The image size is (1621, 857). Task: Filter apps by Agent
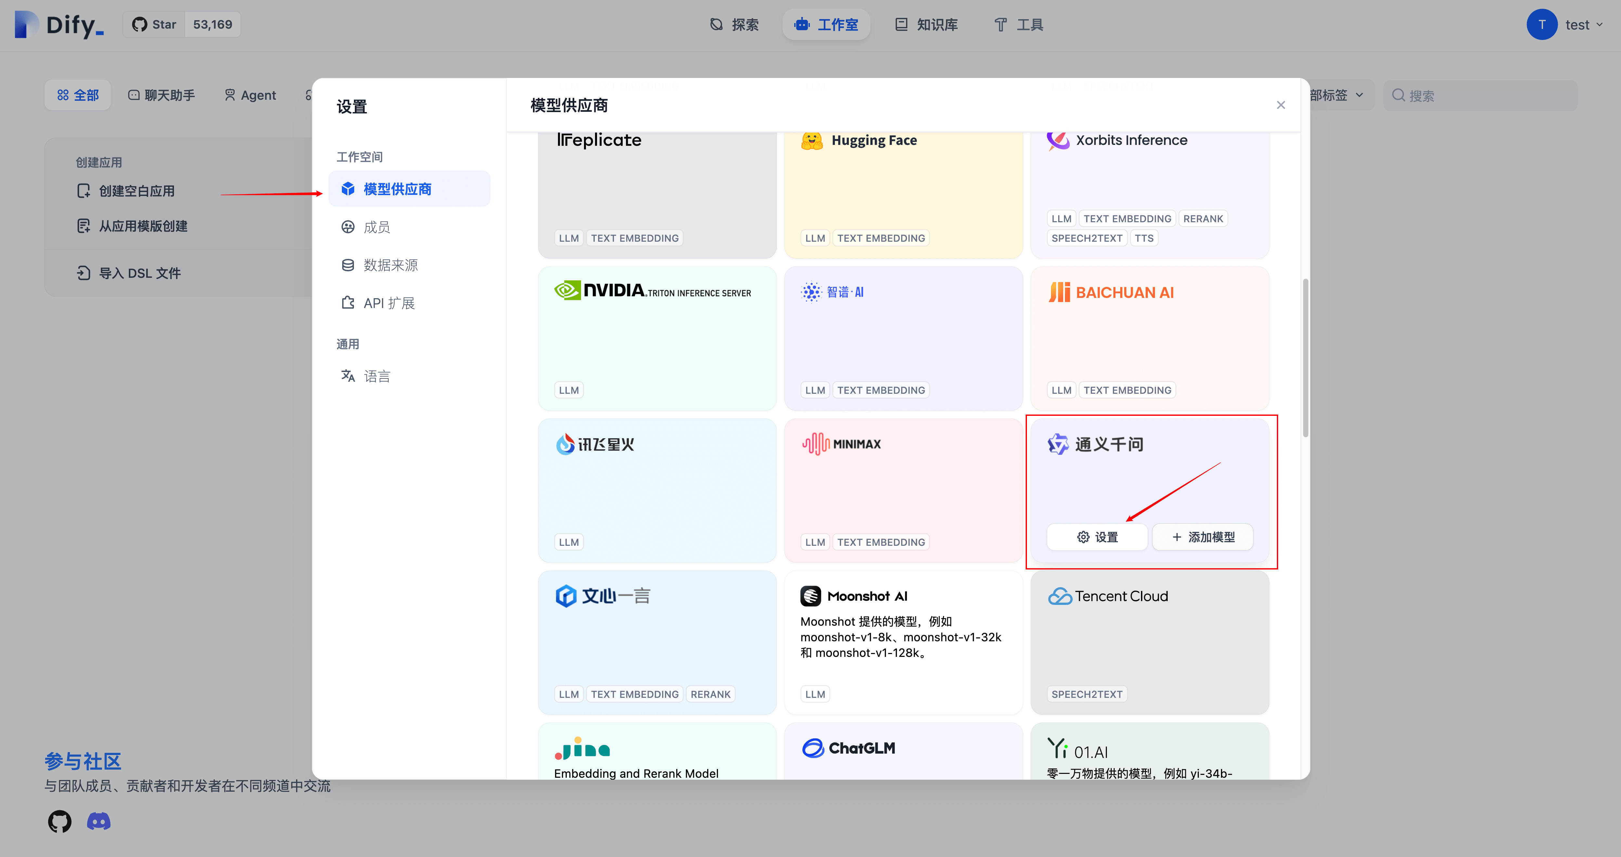[x=251, y=95]
